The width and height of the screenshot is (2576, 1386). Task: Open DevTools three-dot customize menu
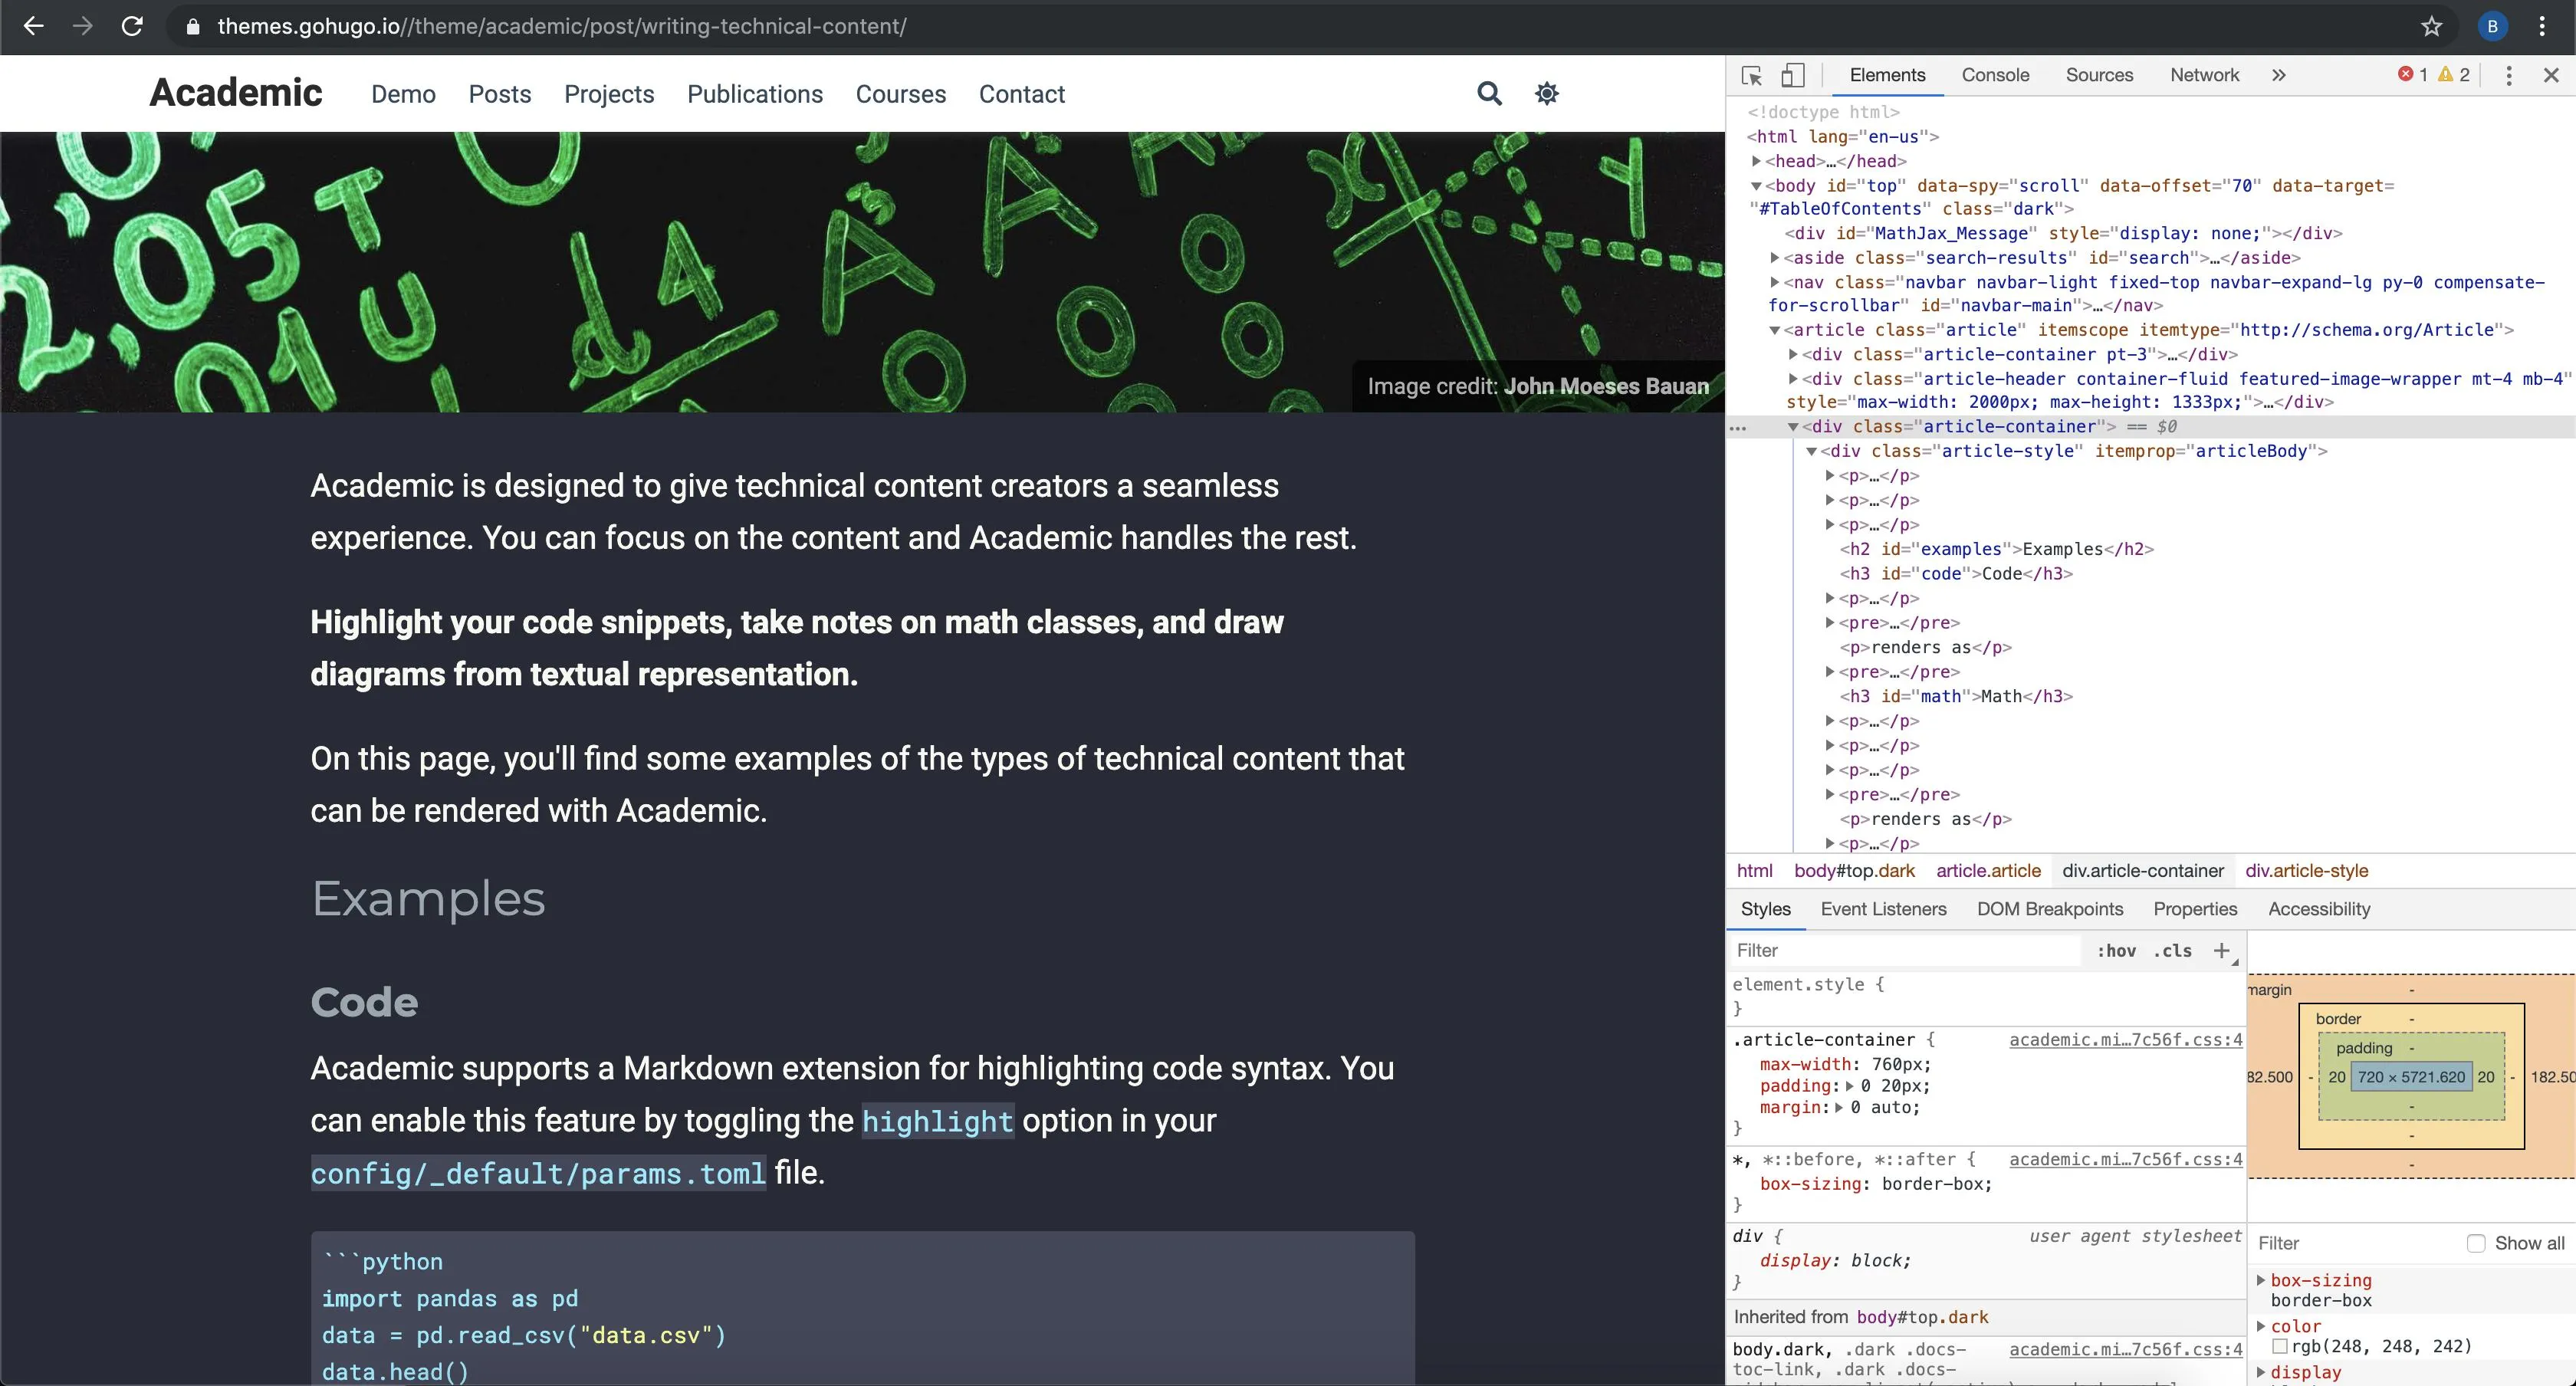pyautogui.click(x=2508, y=75)
